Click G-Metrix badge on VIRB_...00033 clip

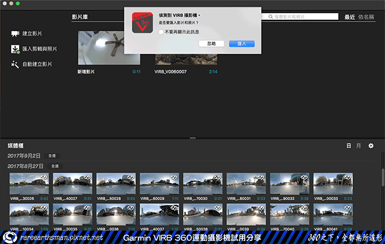click(x=348, y=177)
